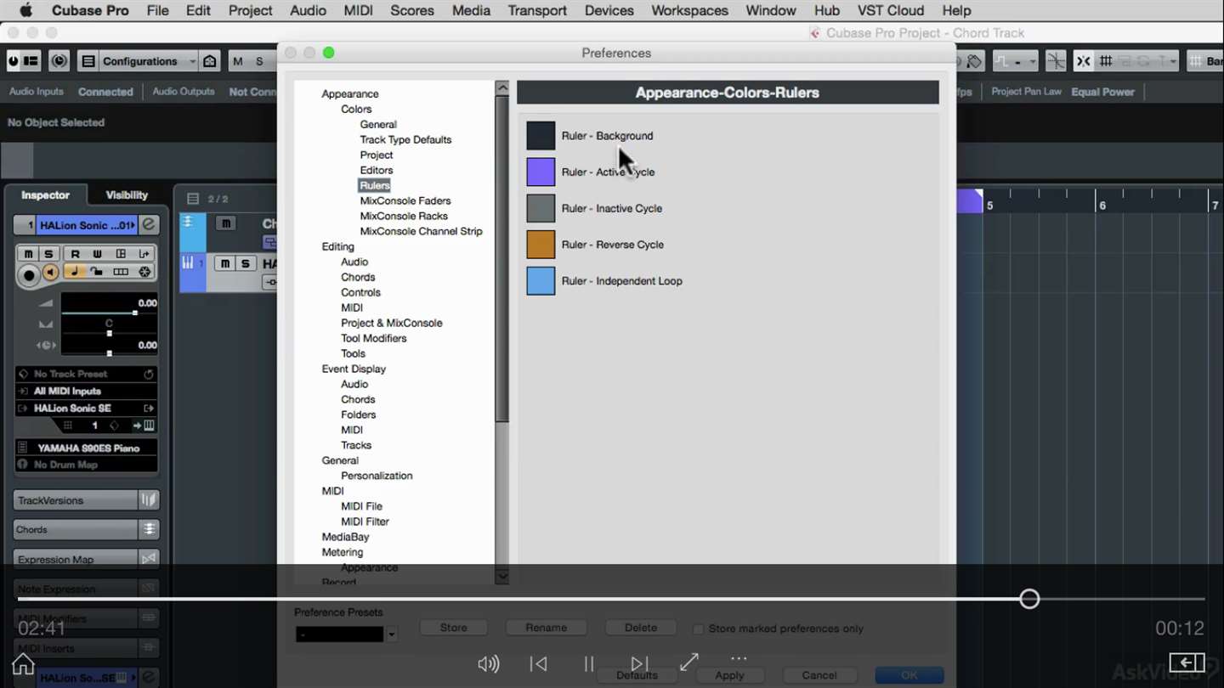Switch to the Visibility tab
1224x688 pixels.
point(127,195)
